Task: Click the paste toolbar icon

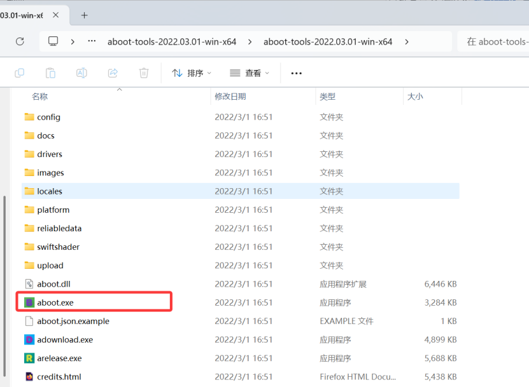Action: pos(50,72)
